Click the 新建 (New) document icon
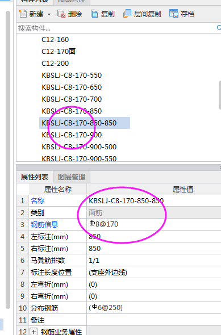This screenshot has width=221, height=335. click(23, 14)
